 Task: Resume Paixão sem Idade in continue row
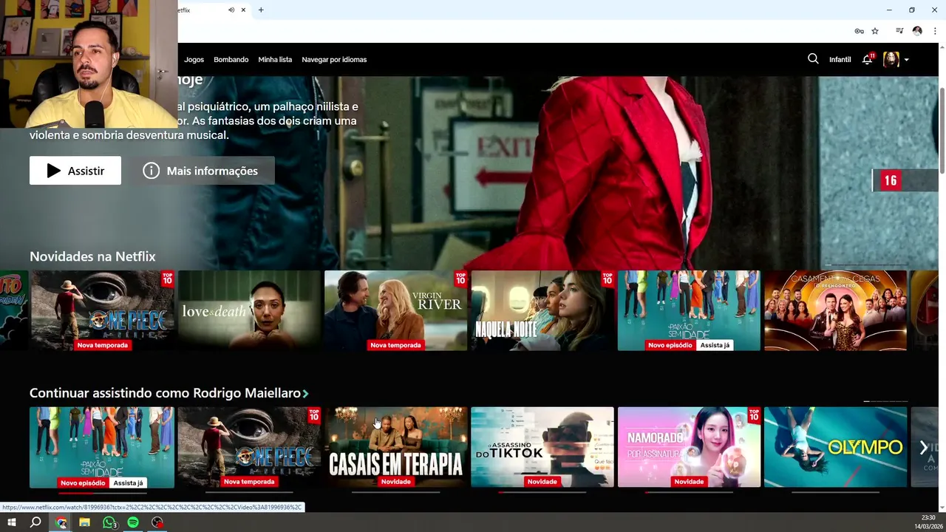(102, 447)
